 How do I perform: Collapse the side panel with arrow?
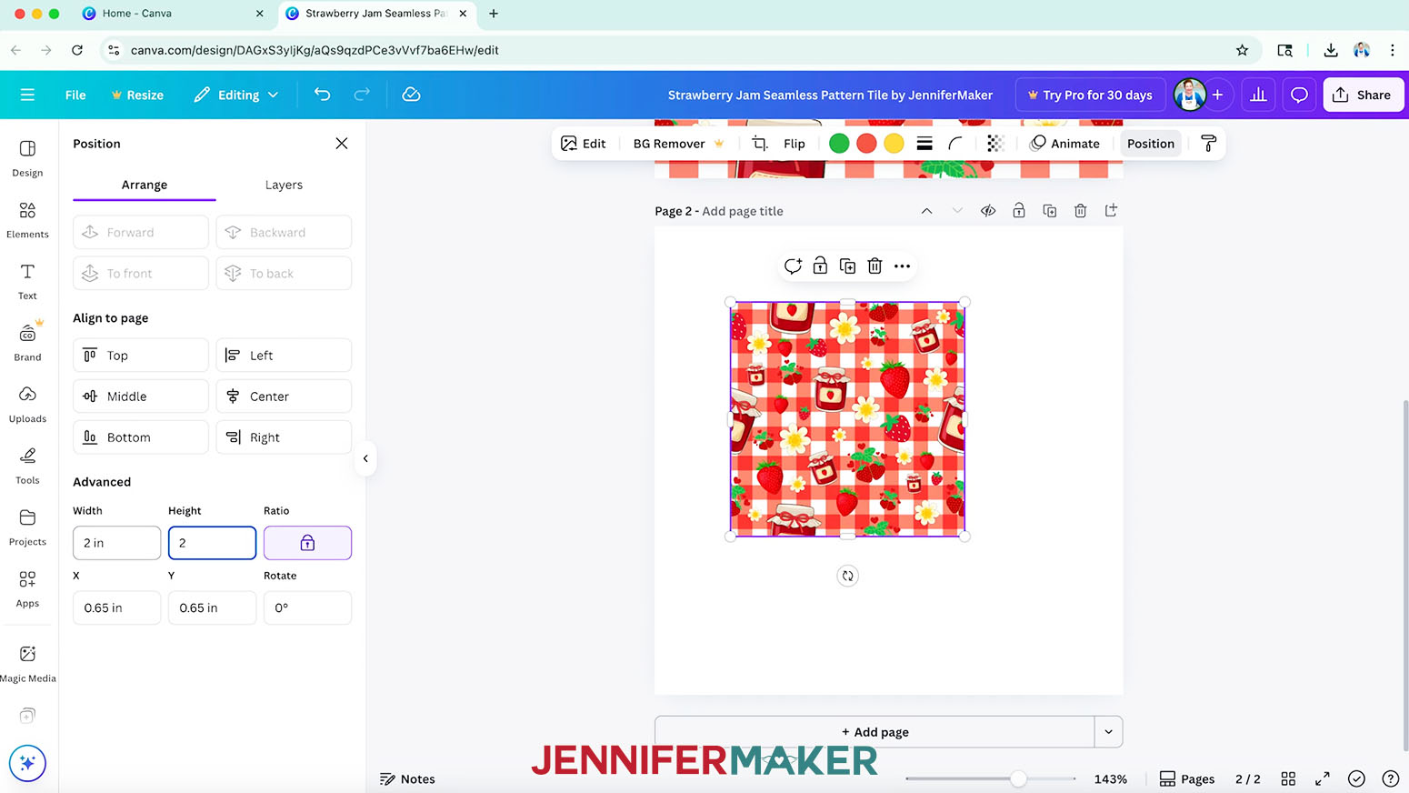[x=365, y=458]
